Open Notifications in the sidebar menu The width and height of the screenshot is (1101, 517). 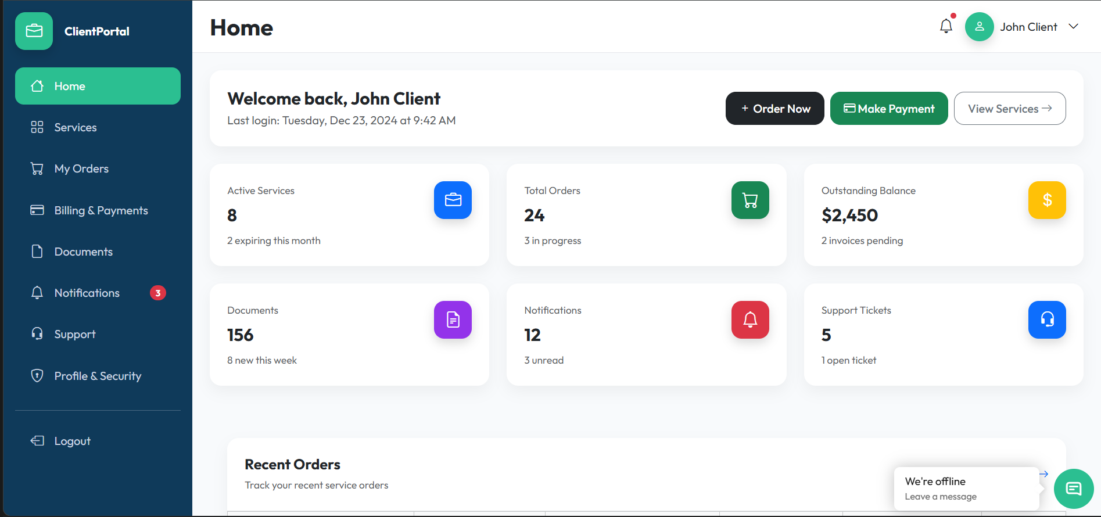pos(98,293)
